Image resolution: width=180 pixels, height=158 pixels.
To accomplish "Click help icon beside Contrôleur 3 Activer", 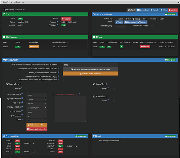I will (109, 100).
